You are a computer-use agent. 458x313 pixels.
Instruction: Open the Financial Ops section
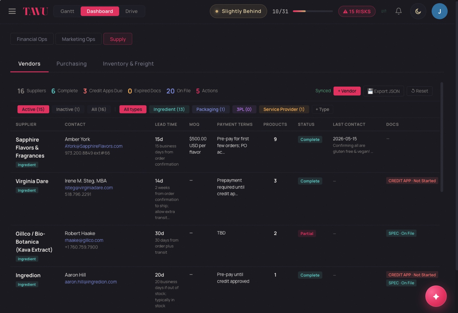(x=32, y=39)
